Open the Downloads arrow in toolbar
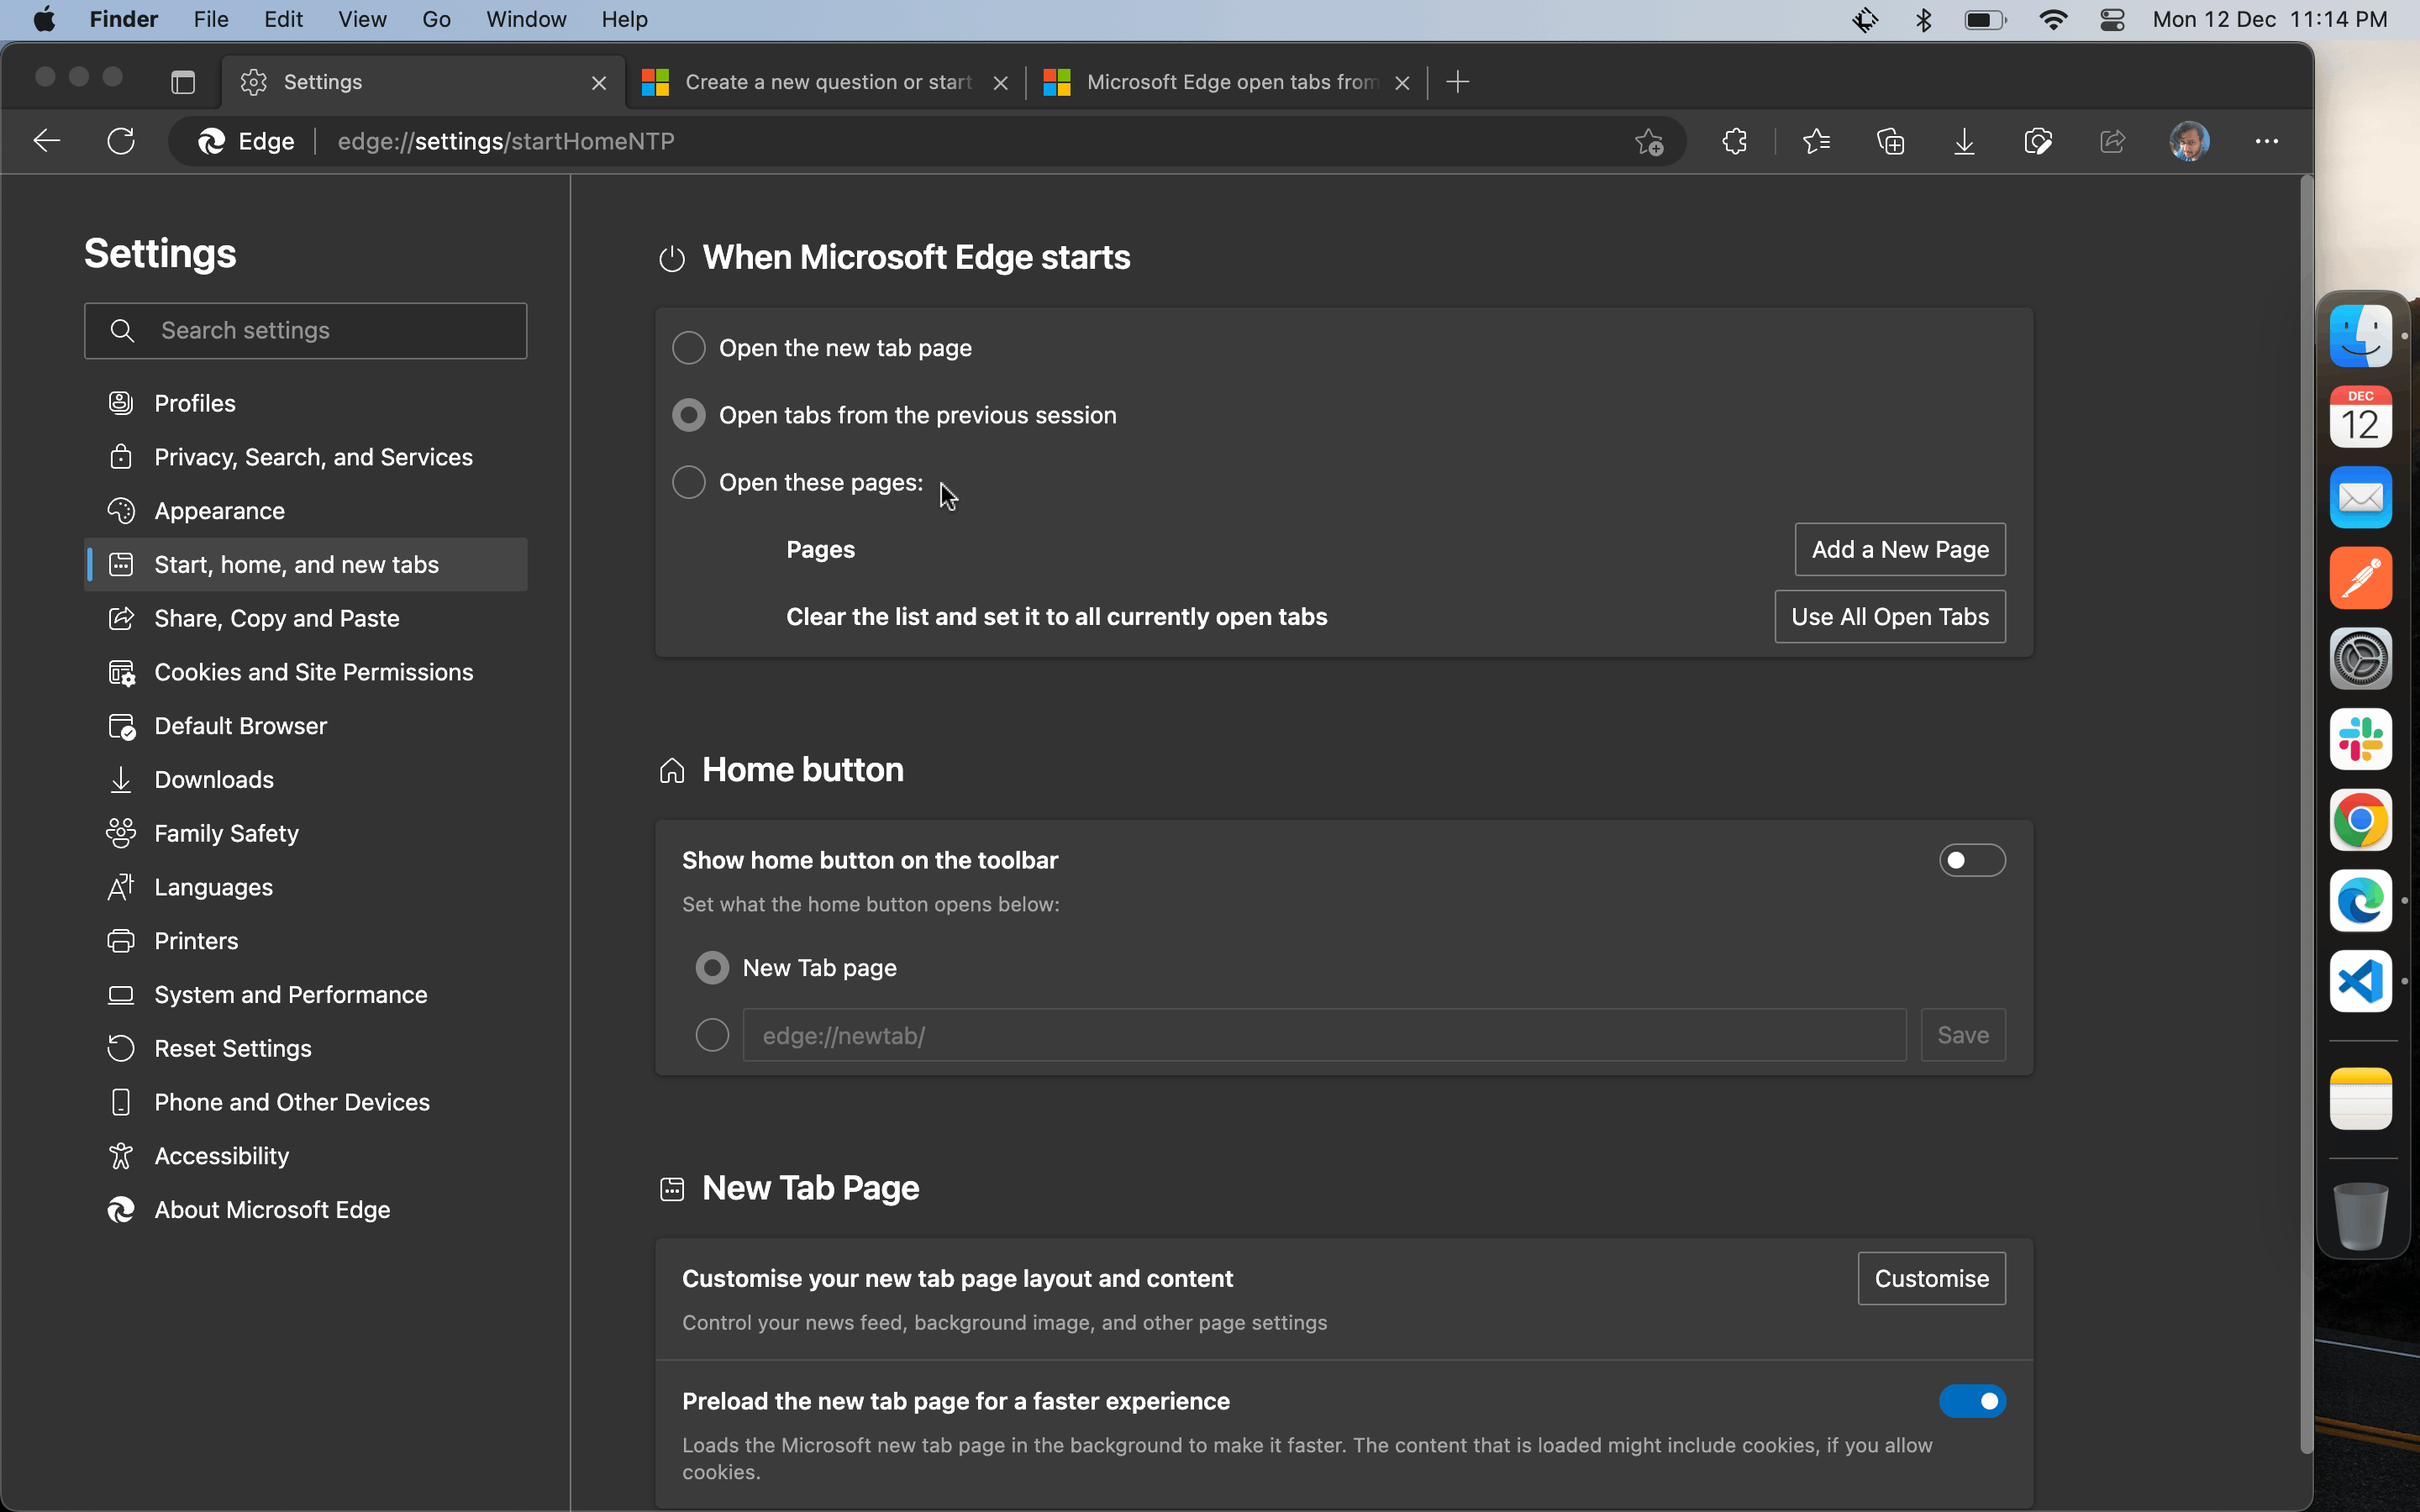The height and width of the screenshot is (1512, 2420). 1964,141
